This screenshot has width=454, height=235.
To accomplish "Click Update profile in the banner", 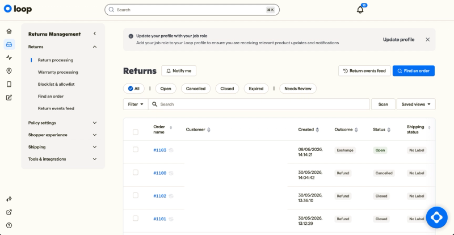I will pyautogui.click(x=399, y=40).
